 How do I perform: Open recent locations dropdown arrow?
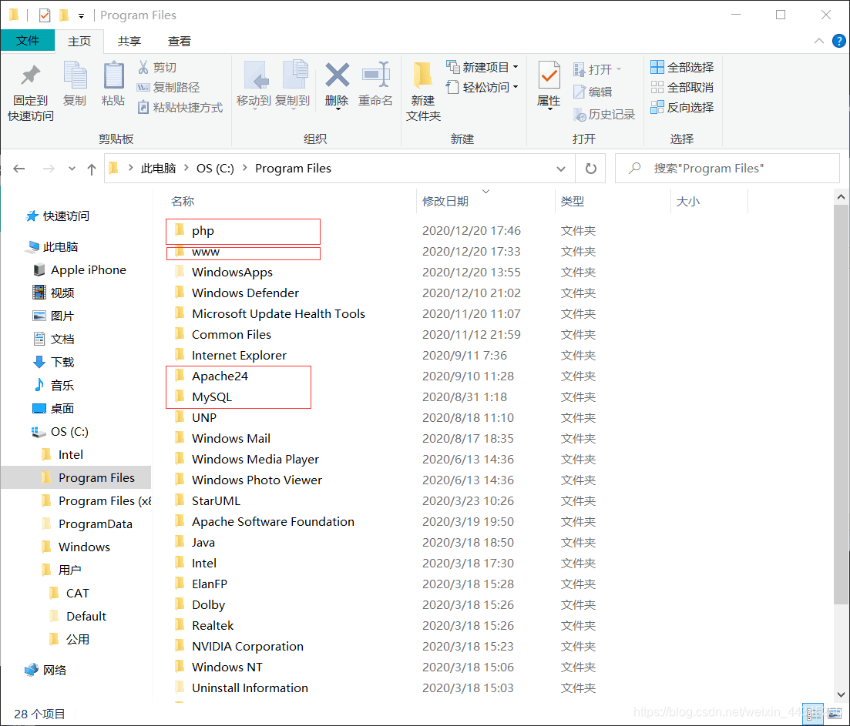point(72,169)
